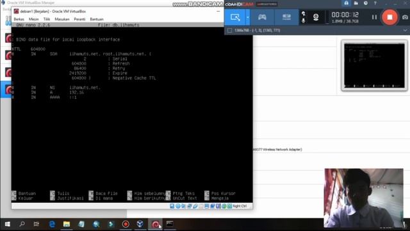Screen dimensions: 410x231
Task: Open File Explorer from the taskbar
Action: (x=67, y=224)
